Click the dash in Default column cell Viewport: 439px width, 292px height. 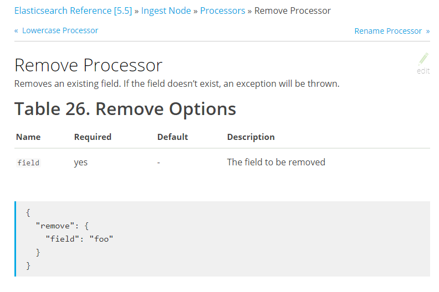click(159, 163)
